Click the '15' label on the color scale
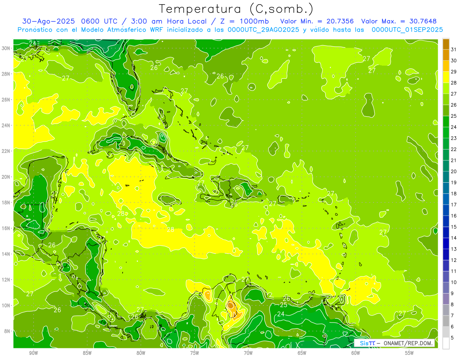 point(454,227)
